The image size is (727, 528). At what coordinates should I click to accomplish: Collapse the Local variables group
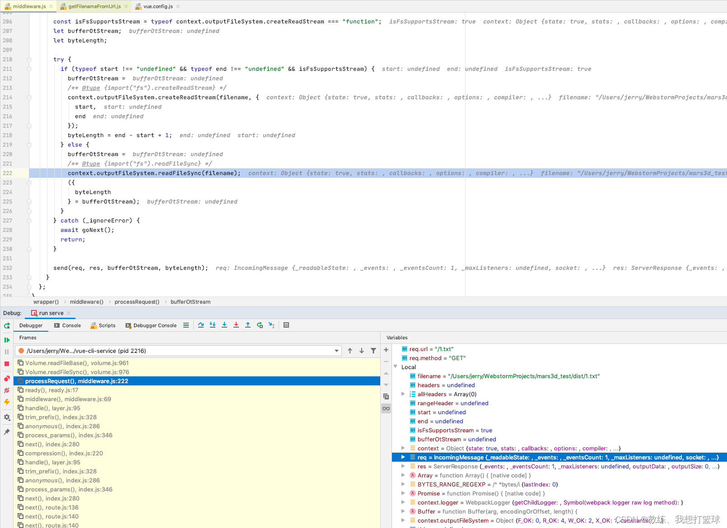[x=396, y=367]
